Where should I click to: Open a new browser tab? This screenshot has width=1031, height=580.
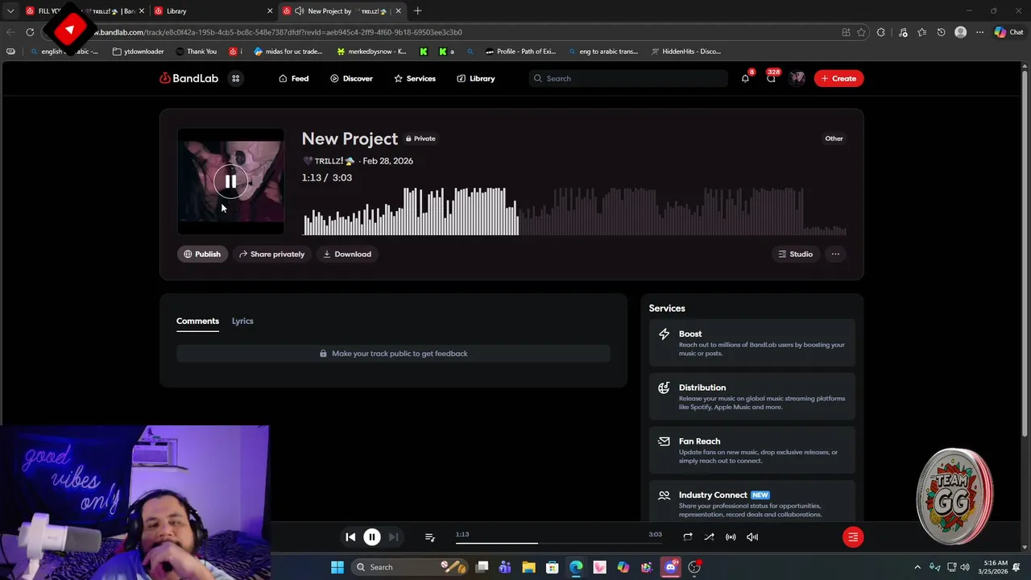[x=417, y=11]
